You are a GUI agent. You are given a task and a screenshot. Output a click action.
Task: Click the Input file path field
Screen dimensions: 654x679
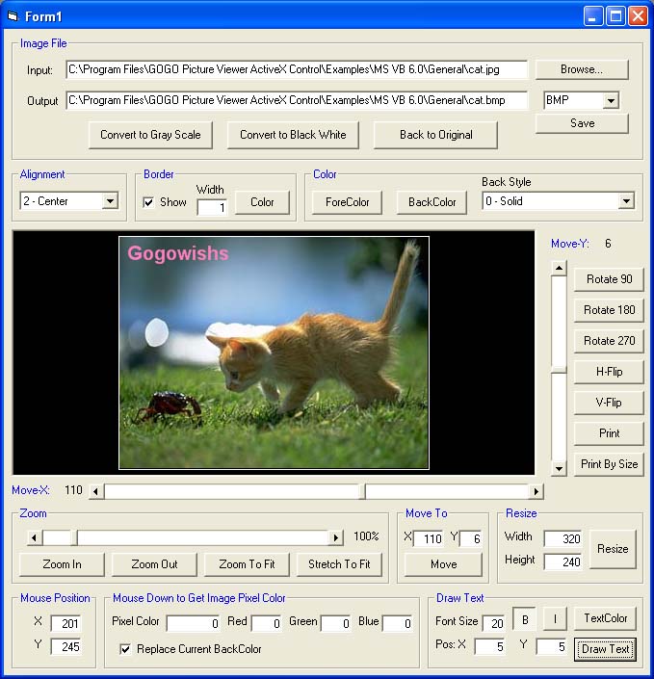tap(297, 69)
